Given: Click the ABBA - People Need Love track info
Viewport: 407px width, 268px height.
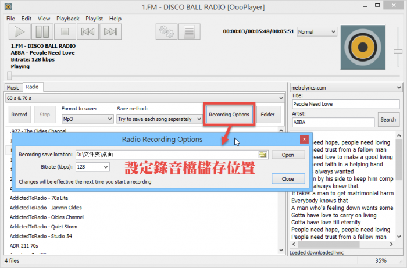Looking at the screenshot, I should pos(43,53).
